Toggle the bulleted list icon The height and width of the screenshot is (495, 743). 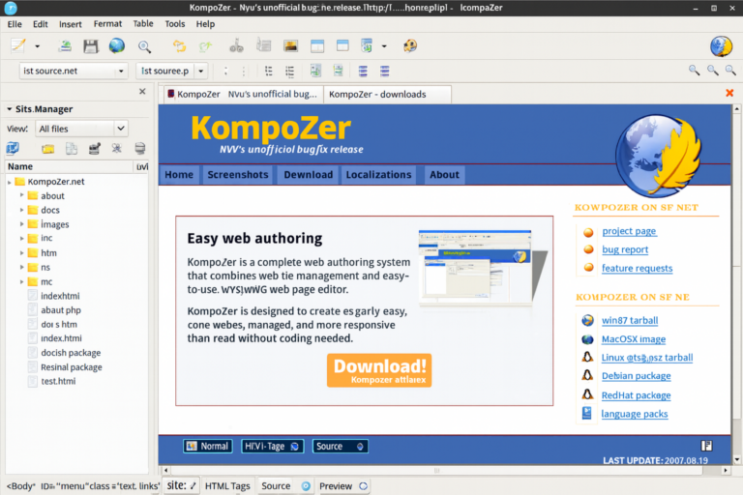(289, 71)
